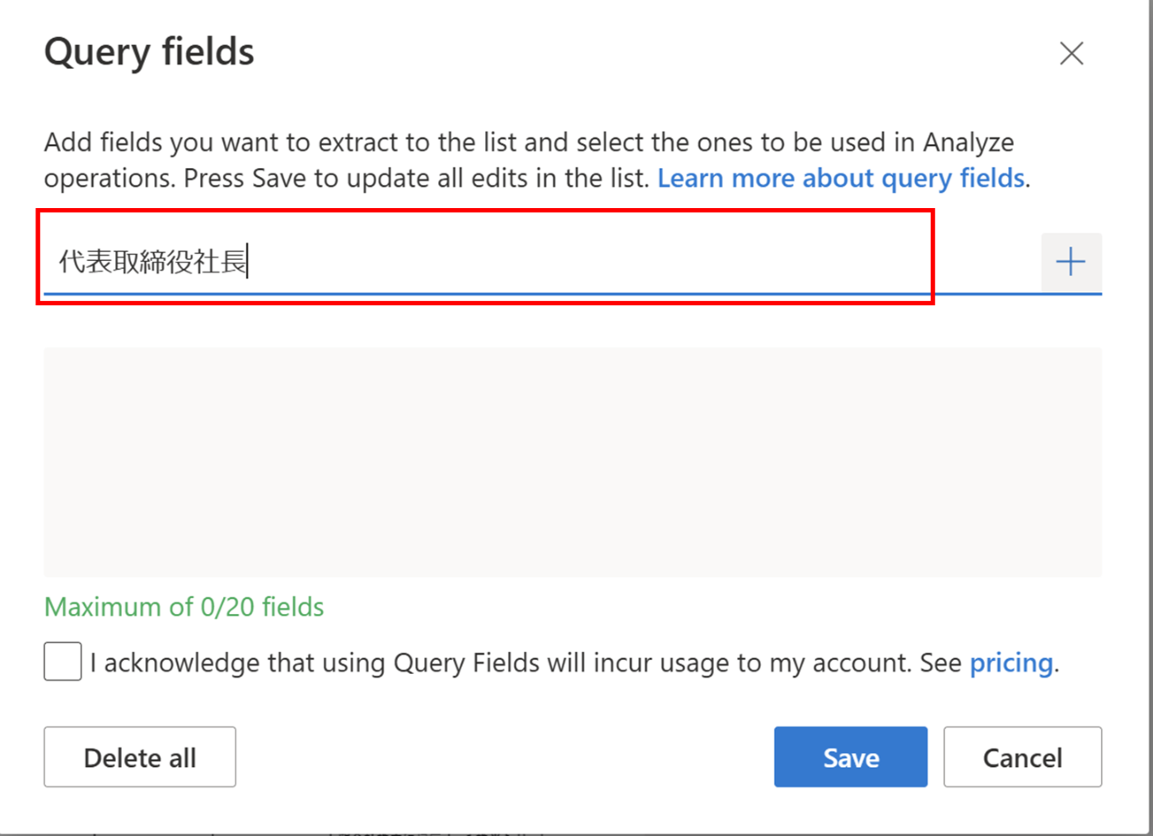This screenshot has height=836, width=1153.
Task: Close the Query fields dialog
Action: point(1071,53)
